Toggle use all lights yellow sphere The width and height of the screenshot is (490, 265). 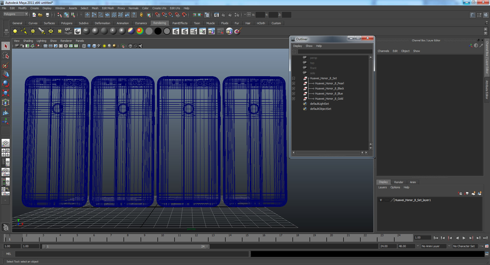104,46
